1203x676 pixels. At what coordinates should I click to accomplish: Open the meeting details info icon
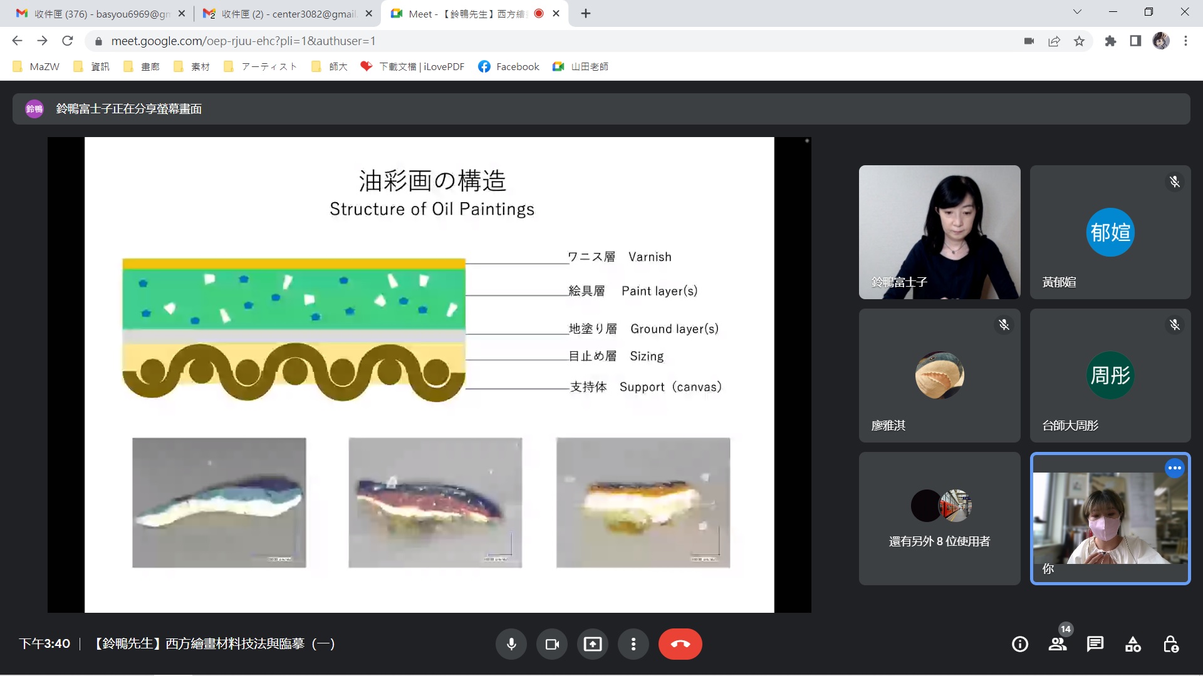(x=1020, y=644)
